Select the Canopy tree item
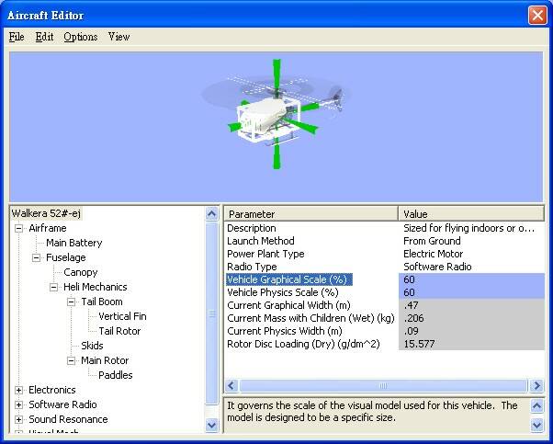Screen dimensions: 553x444 [x=81, y=272]
